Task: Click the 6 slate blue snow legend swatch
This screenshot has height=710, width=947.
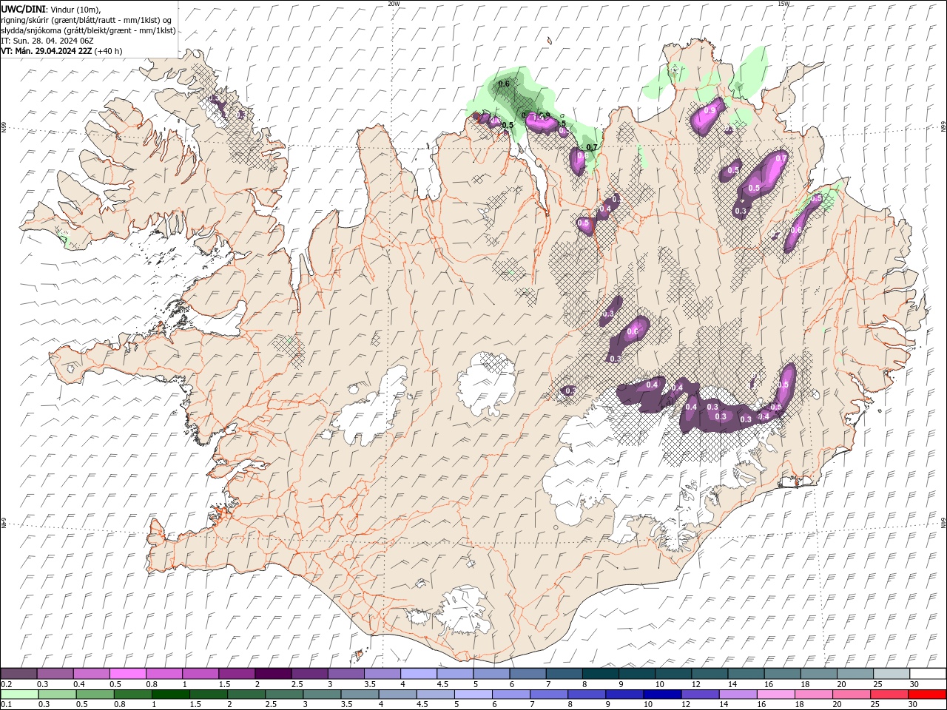Action: (528, 674)
